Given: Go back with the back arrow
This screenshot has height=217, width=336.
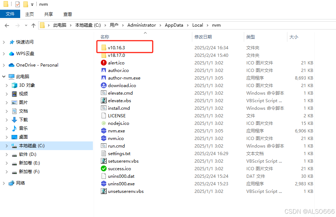Looking at the screenshot, I should (7, 26).
